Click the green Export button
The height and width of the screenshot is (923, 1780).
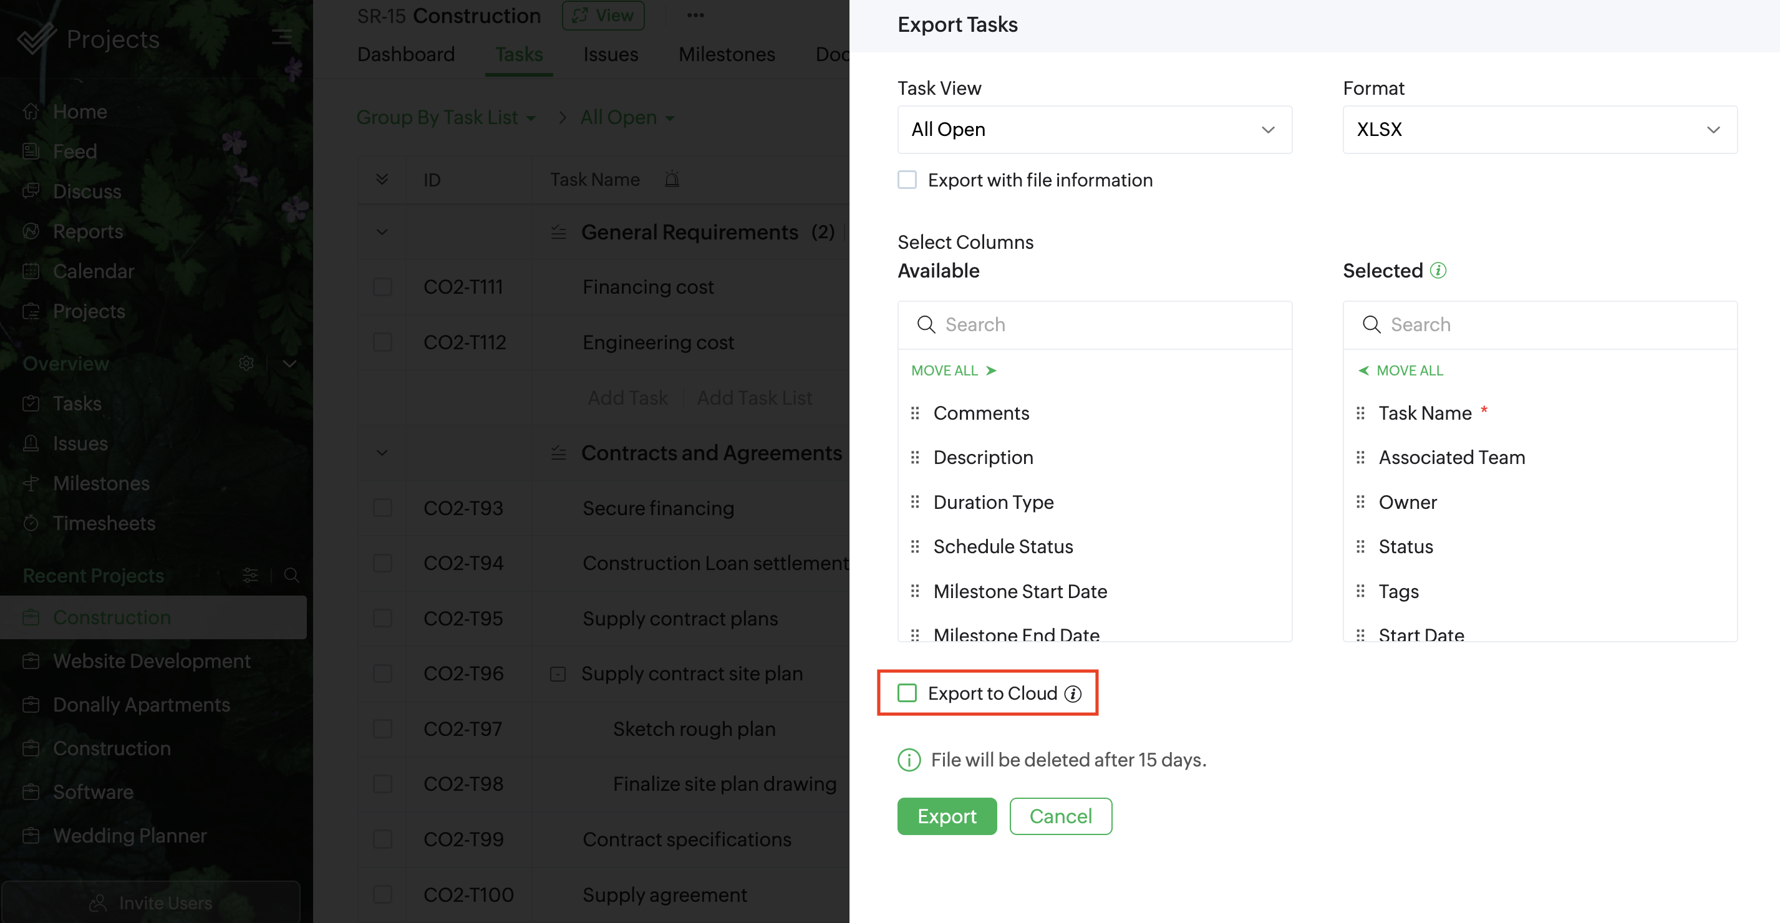click(946, 816)
